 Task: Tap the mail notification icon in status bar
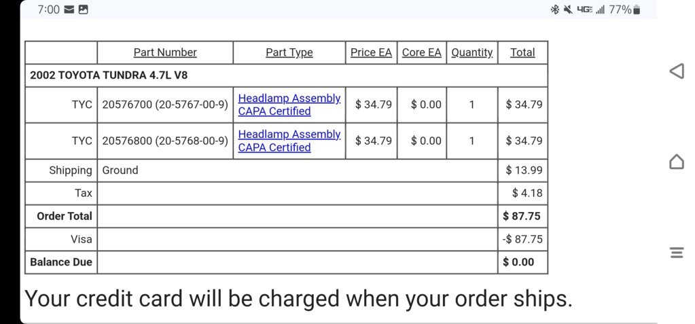69,10
